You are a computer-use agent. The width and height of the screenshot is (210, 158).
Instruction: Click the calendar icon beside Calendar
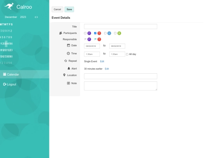pyautogui.click(x=5, y=74)
